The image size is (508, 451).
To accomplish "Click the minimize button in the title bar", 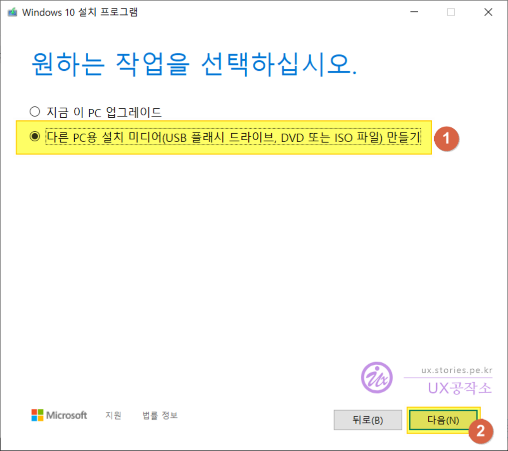I will pyautogui.click(x=414, y=11).
